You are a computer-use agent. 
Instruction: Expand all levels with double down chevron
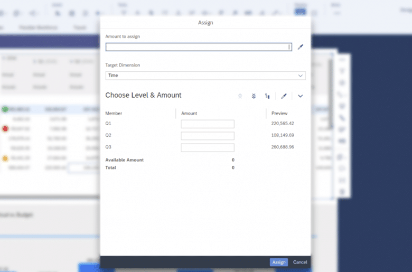[x=254, y=96]
